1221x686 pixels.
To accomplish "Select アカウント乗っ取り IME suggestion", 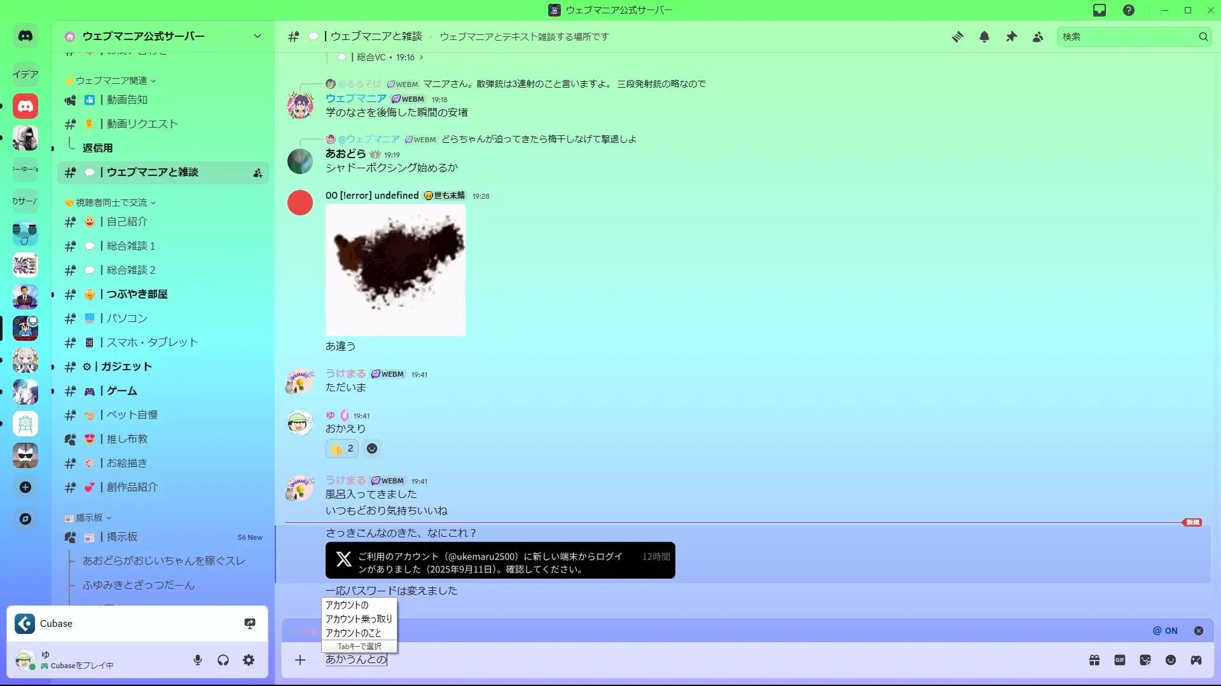I will pos(359,619).
